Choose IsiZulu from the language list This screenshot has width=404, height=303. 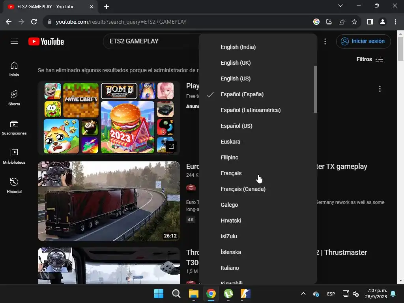click(x=258, y=236)
